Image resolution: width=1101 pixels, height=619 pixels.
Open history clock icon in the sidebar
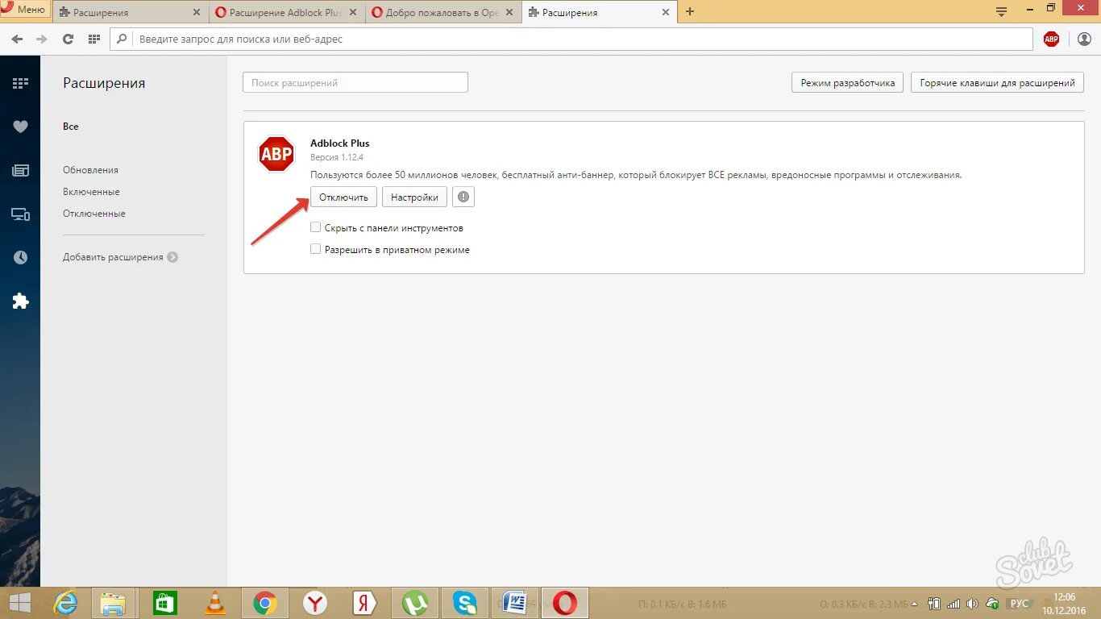click(20, 258)
